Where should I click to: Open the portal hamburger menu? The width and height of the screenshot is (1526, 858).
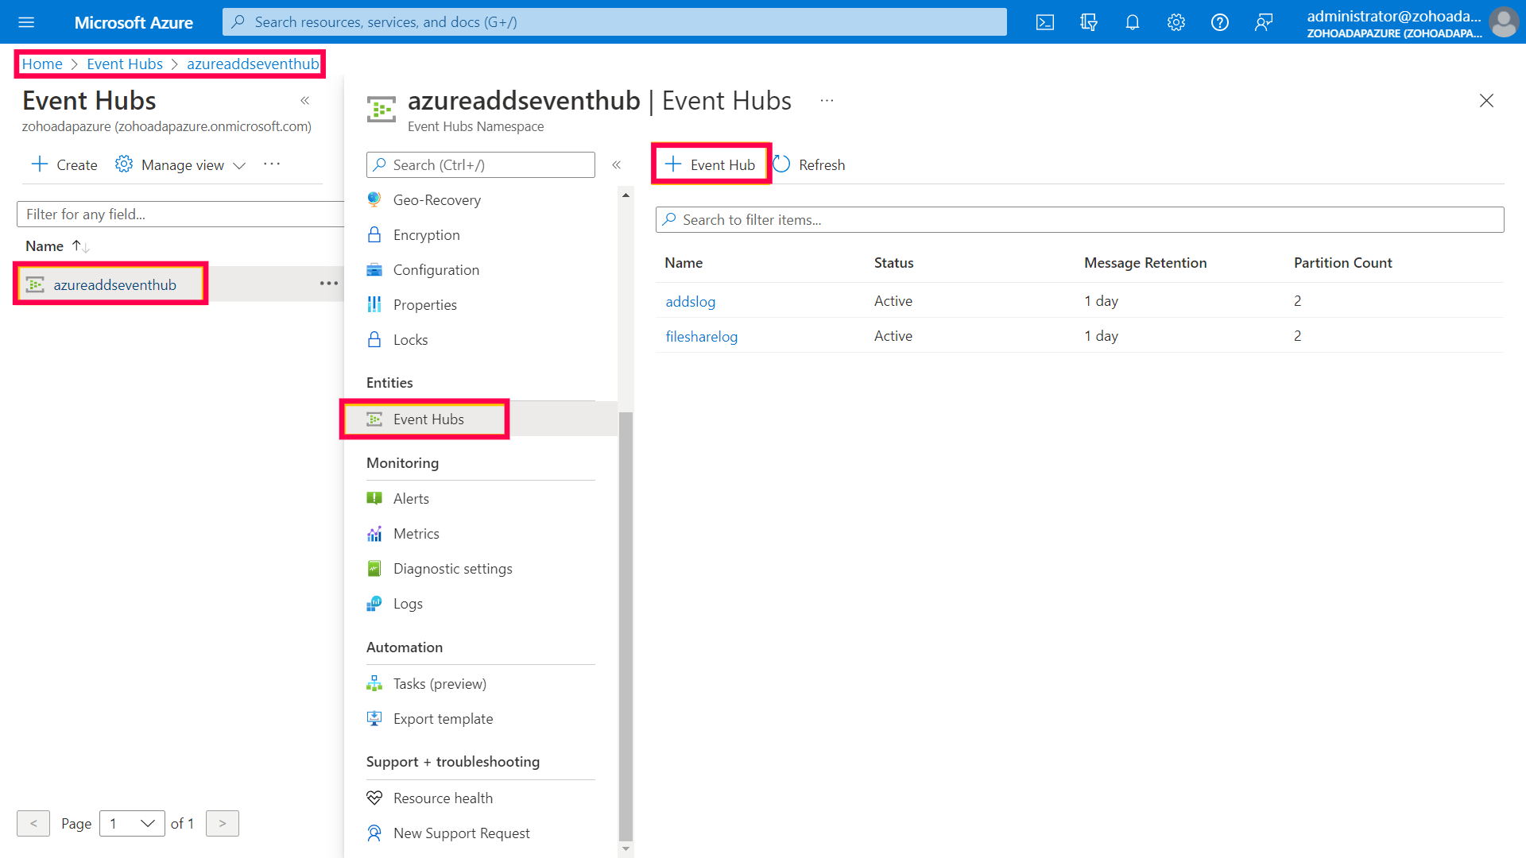tap(26, 22)
